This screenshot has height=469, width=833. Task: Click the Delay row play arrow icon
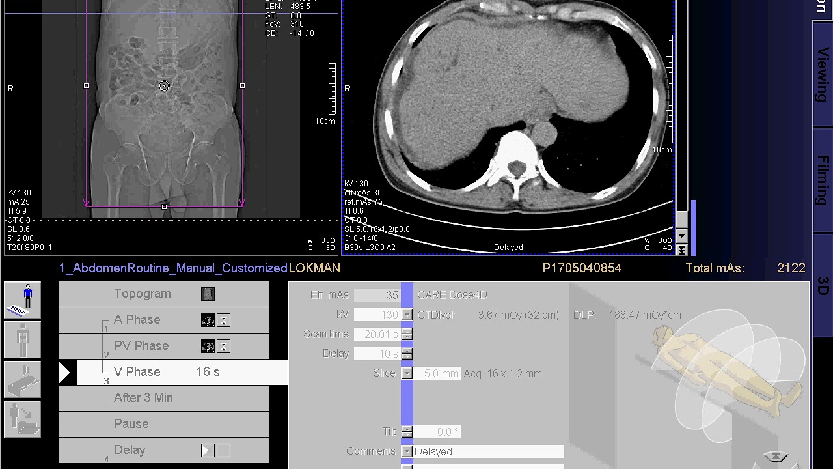pyautogui.click(x=208, y=450)
